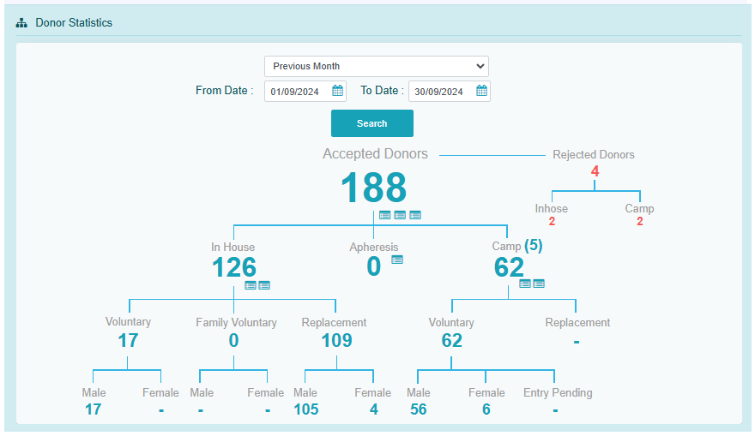The height and width of the screenshot is (436, 755).
Task: Open the From Date calendar picker
Action: pos(338,91)
